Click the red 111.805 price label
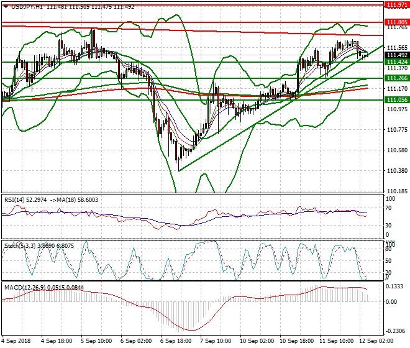The image size is (410, 348). click(397, 22)
